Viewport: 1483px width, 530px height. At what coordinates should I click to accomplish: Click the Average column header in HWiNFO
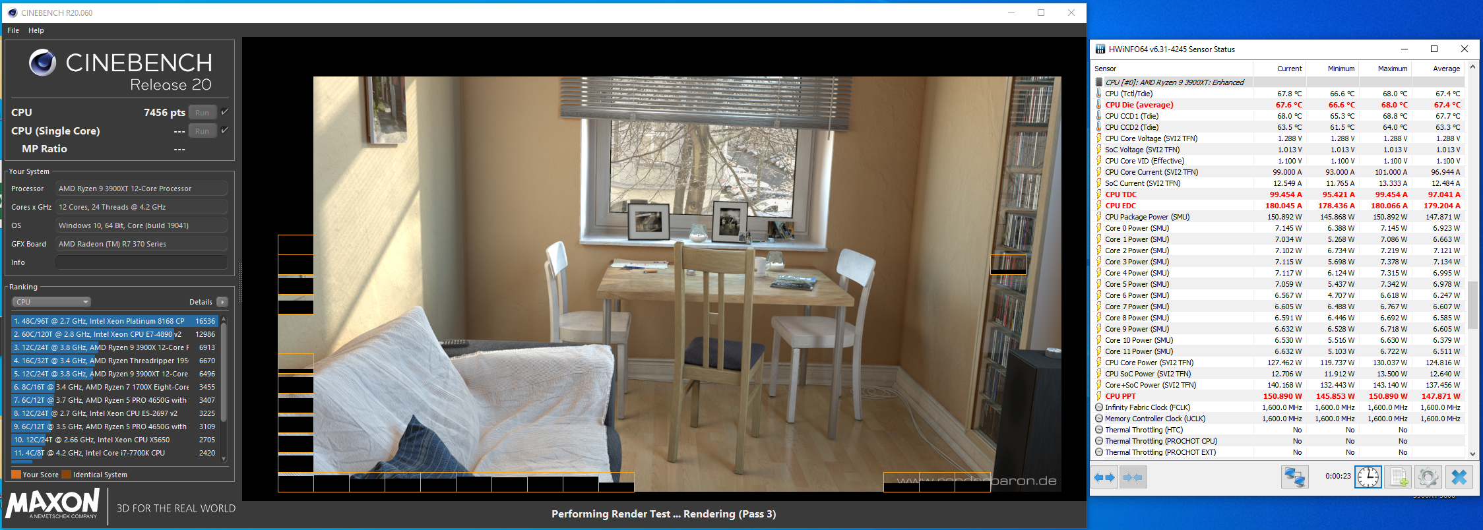pos(1437,69)
